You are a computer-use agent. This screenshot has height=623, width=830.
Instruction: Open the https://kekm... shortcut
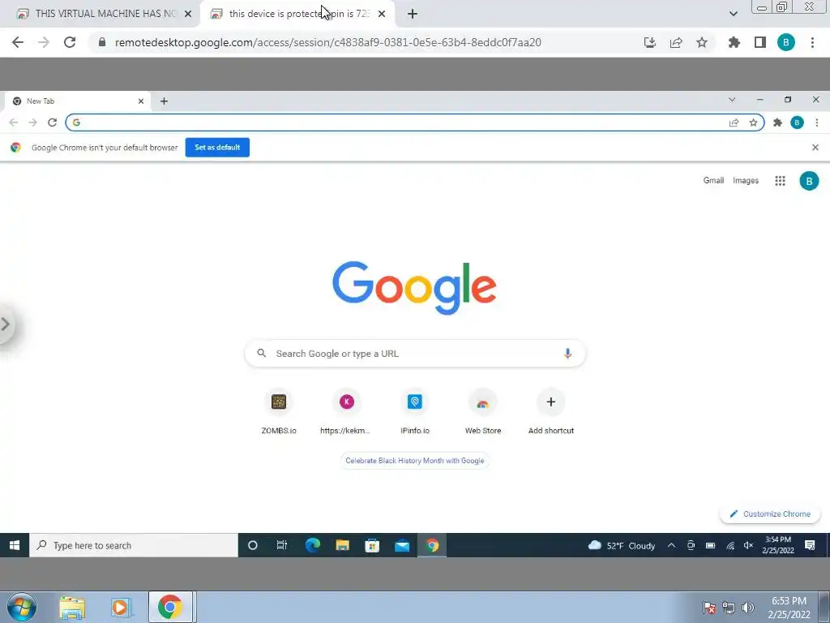tap(346, 413)
